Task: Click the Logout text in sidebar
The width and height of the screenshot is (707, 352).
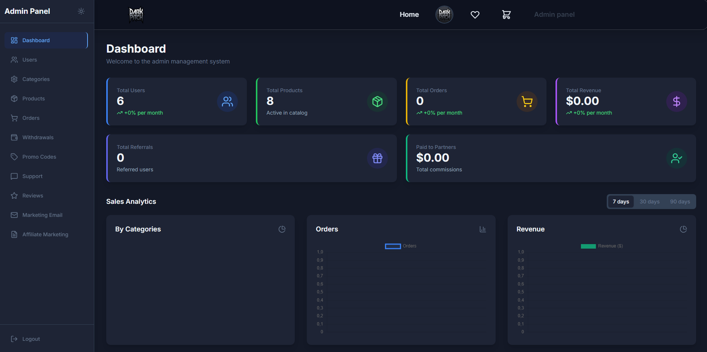Action: coord(31,339)
